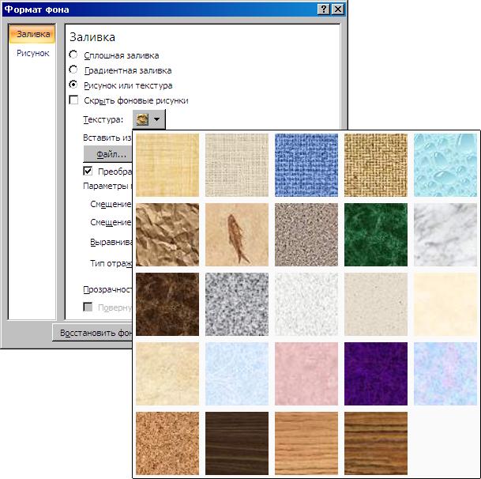The image size is (481, 479).
Task: Pick the cork texture
Action: point(167,443)
